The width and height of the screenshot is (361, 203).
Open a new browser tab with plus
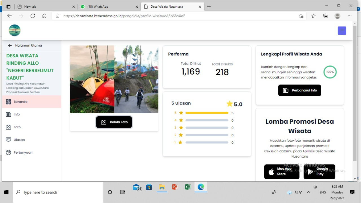coord(209,6)
